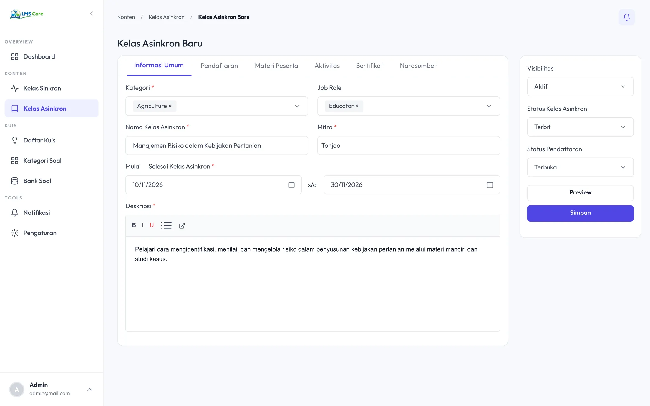Click the Nama Kelas Asinkron input field

pos(217,146)
